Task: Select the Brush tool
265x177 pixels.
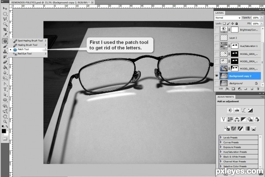Action: click(5, 46)
